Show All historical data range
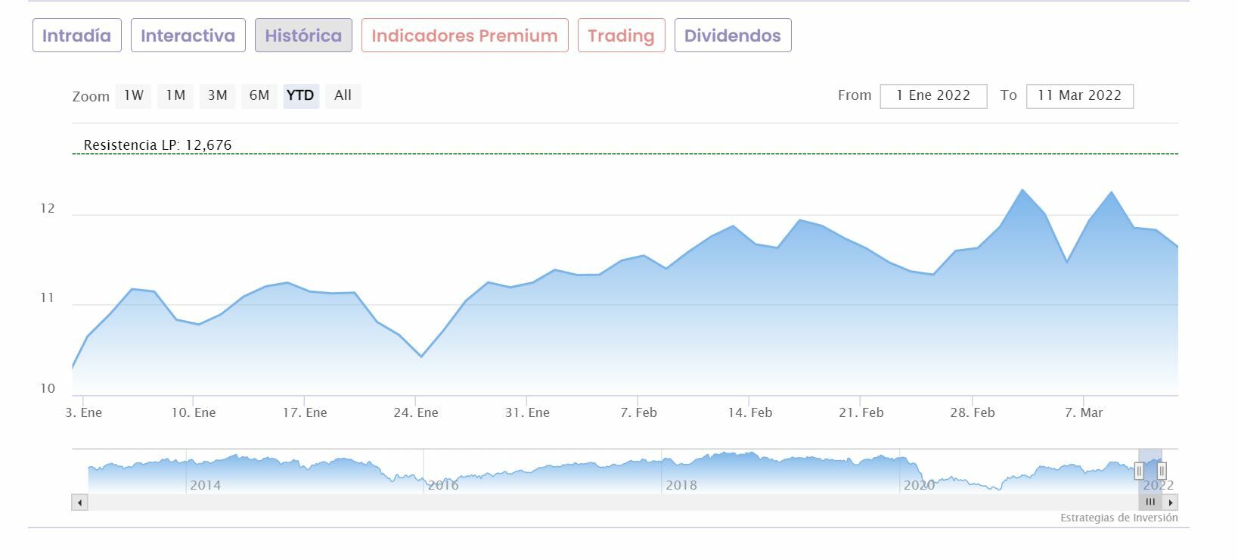 tap(343, 95)
